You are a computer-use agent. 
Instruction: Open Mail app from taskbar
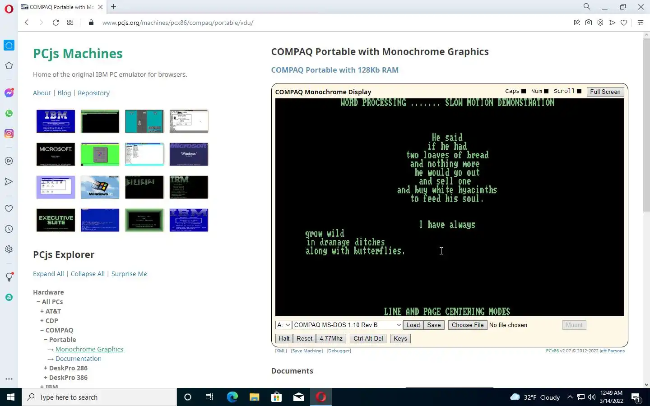[299, 397]
